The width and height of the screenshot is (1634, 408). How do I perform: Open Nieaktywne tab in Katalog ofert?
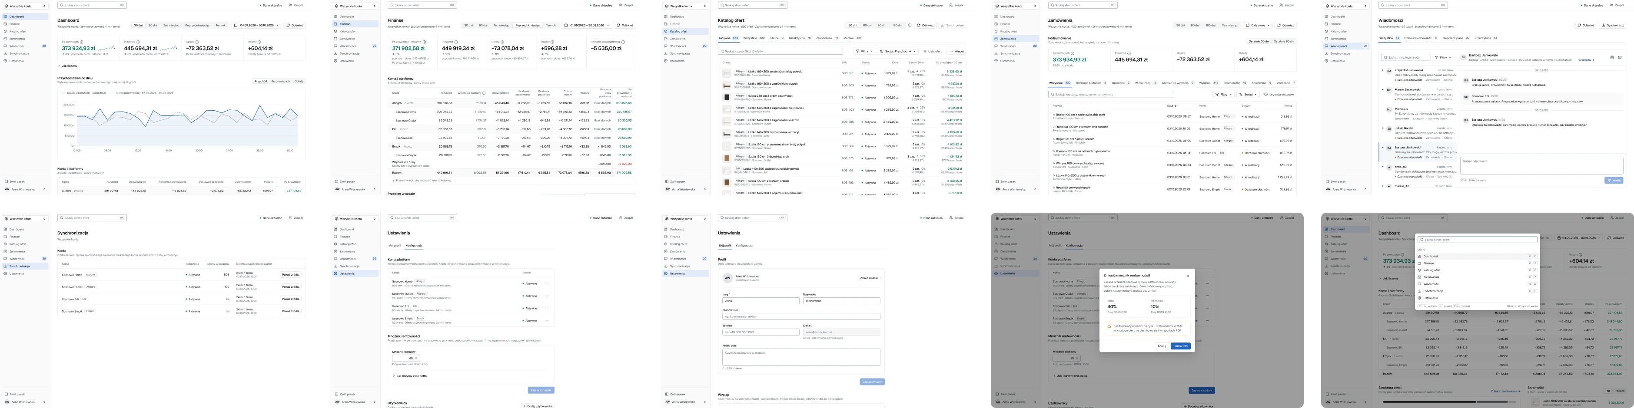(800, 38)
